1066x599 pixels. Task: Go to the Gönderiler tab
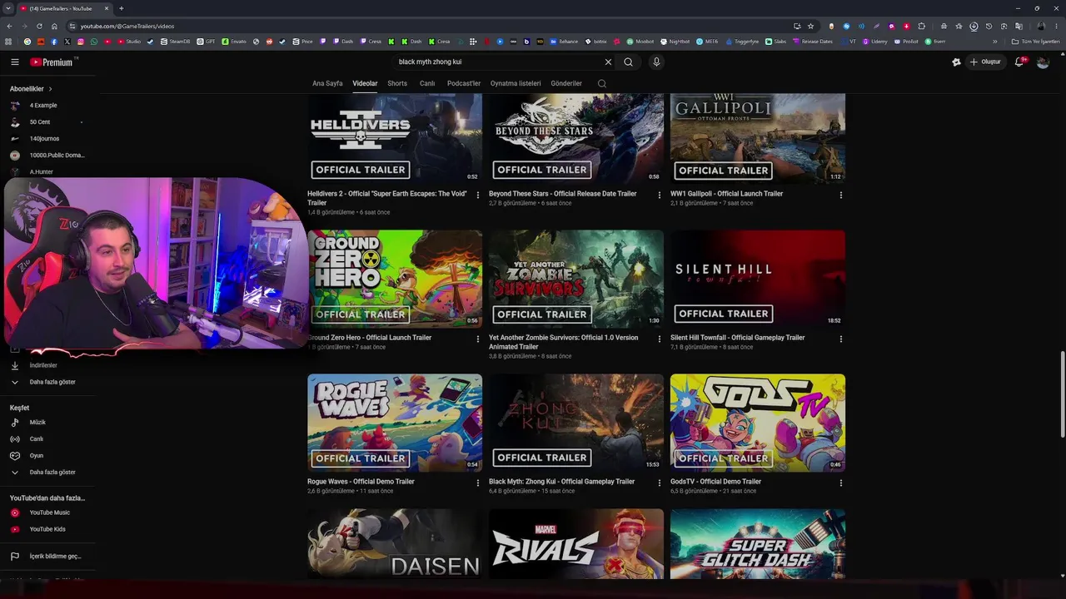[x=566, y=83]
